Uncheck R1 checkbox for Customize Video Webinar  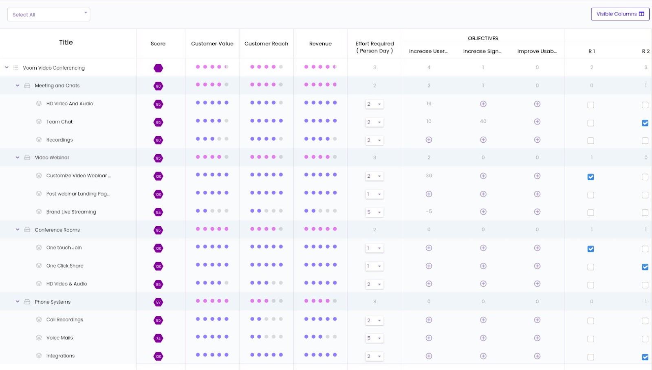590,177
